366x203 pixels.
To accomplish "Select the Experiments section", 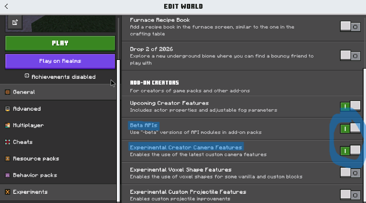I will point(58,192).
